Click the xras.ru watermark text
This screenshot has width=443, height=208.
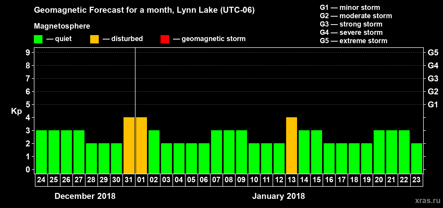(428, 200)
